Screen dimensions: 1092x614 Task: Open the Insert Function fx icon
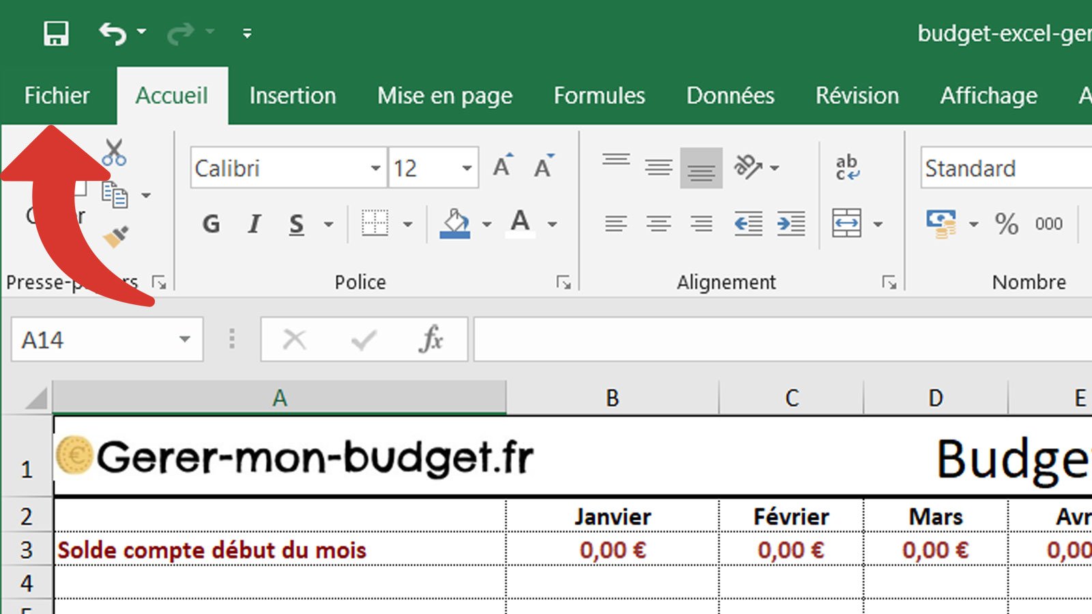click(432, 339)
